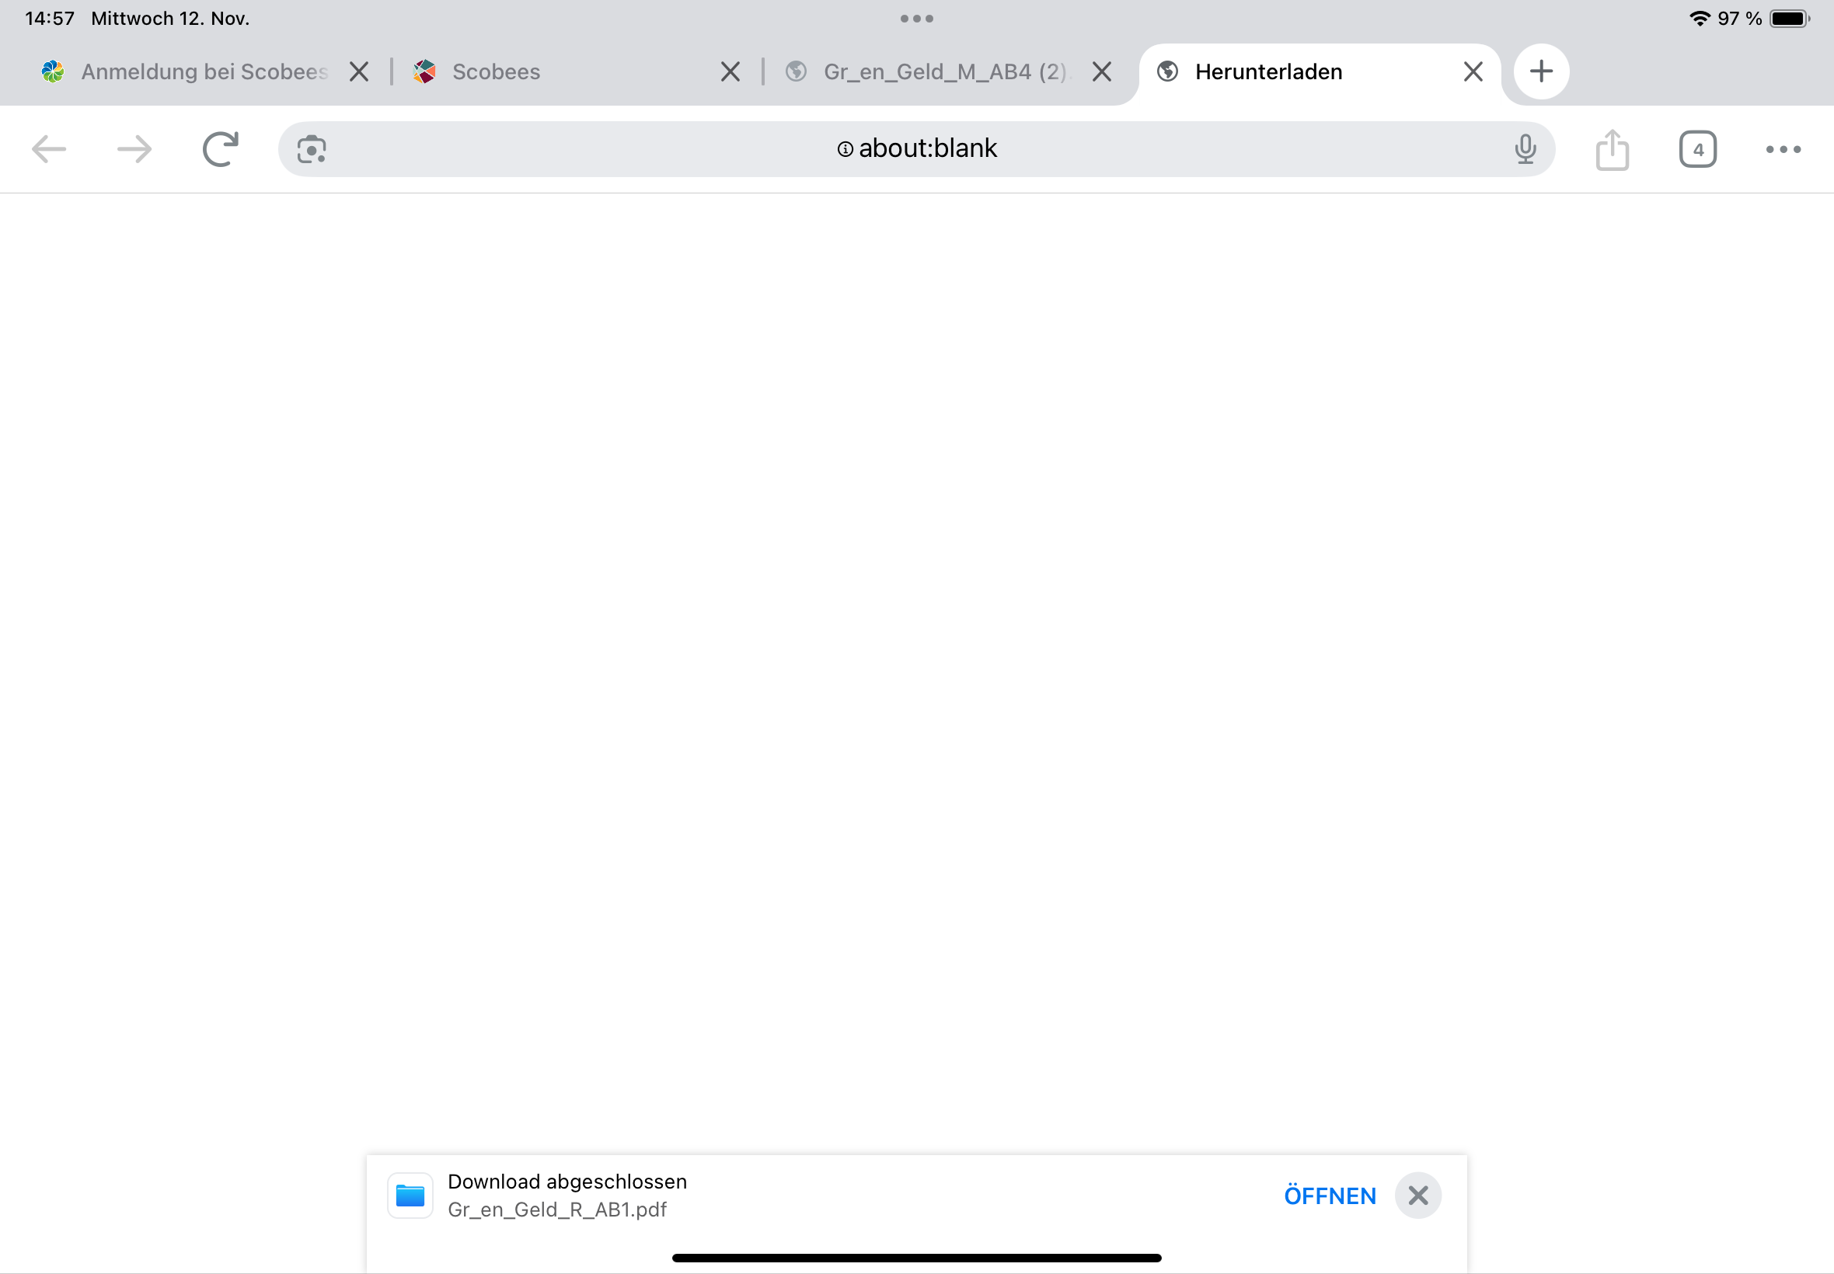Close the Scobees tab
Viewport: 1834px width, 1274px height.
730,71
